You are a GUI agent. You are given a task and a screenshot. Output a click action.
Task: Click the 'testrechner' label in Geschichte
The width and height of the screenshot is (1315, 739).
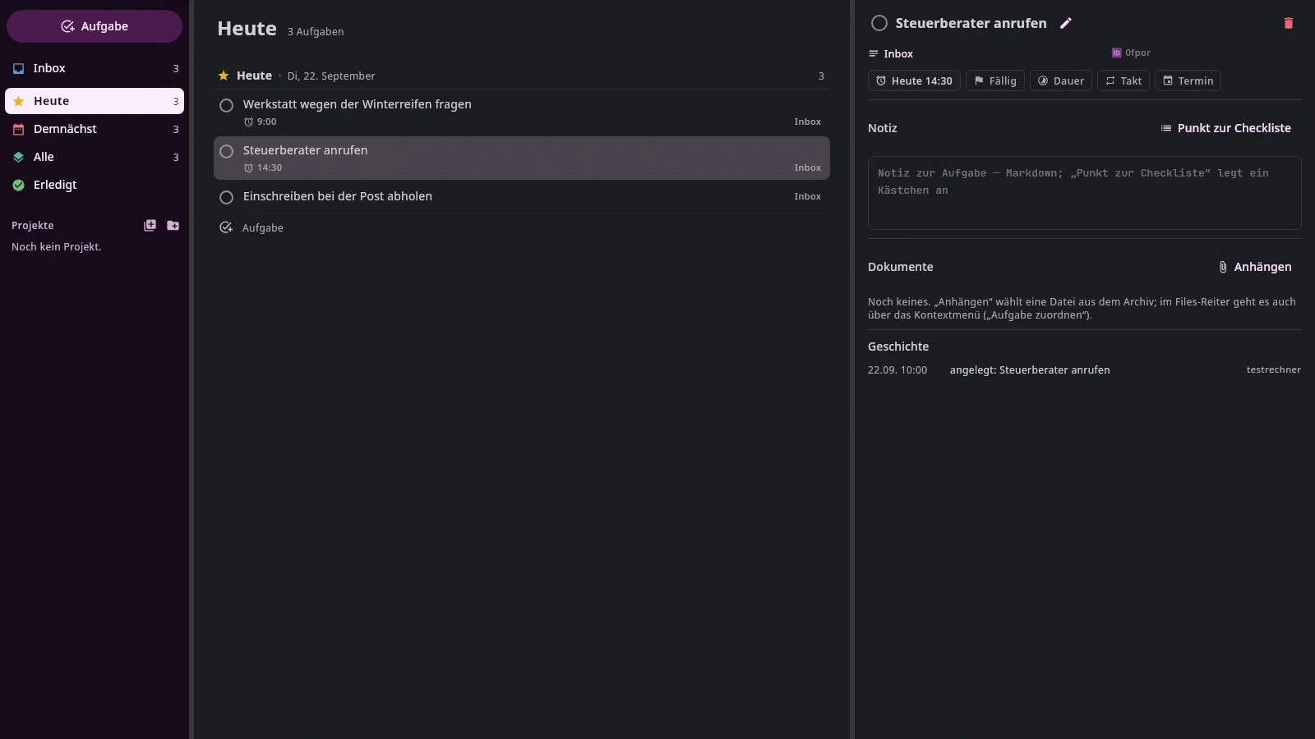coord(1274,369)
